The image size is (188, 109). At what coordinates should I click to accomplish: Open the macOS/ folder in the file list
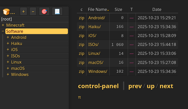[96, 62]
